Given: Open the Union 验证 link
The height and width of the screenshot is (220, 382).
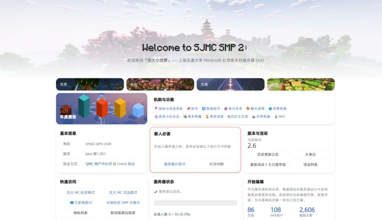Looking at the screenshot, I should pyautogui.click(x=126, y=164).
